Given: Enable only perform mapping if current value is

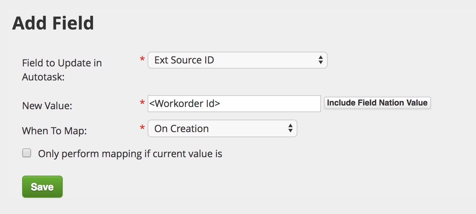Looking at the screenshot, I should tap(26, 152).
